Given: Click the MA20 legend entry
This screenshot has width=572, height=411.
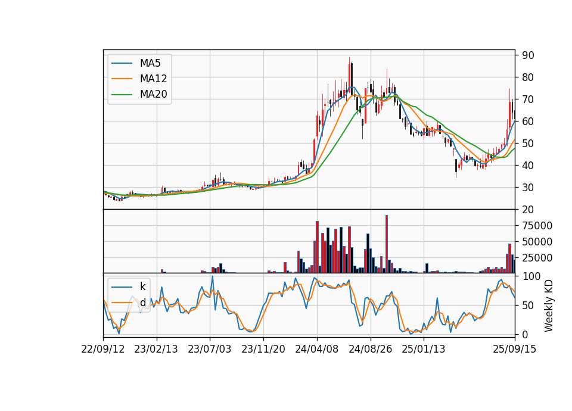Looking at the screenshot, I should 139,94.
